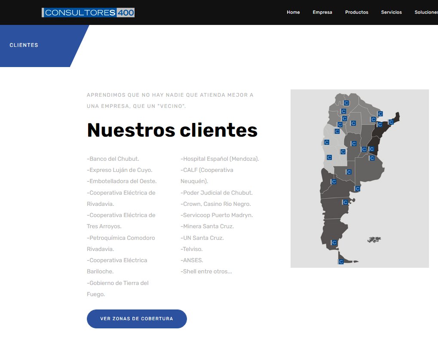Click the 'Cooperativa Eléctrica Bariloche' entry
This screenshot has height=346, width=438.
click(117, 266)
